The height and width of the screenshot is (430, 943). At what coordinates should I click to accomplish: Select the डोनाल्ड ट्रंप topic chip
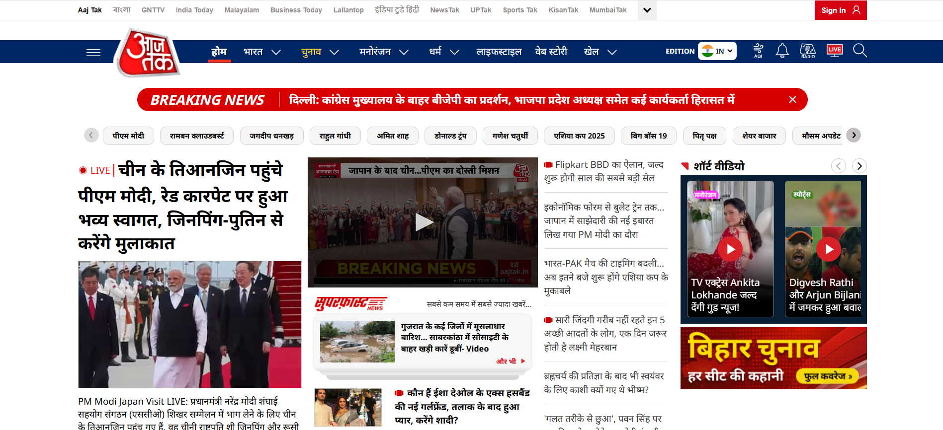click(x=450, y=136)
